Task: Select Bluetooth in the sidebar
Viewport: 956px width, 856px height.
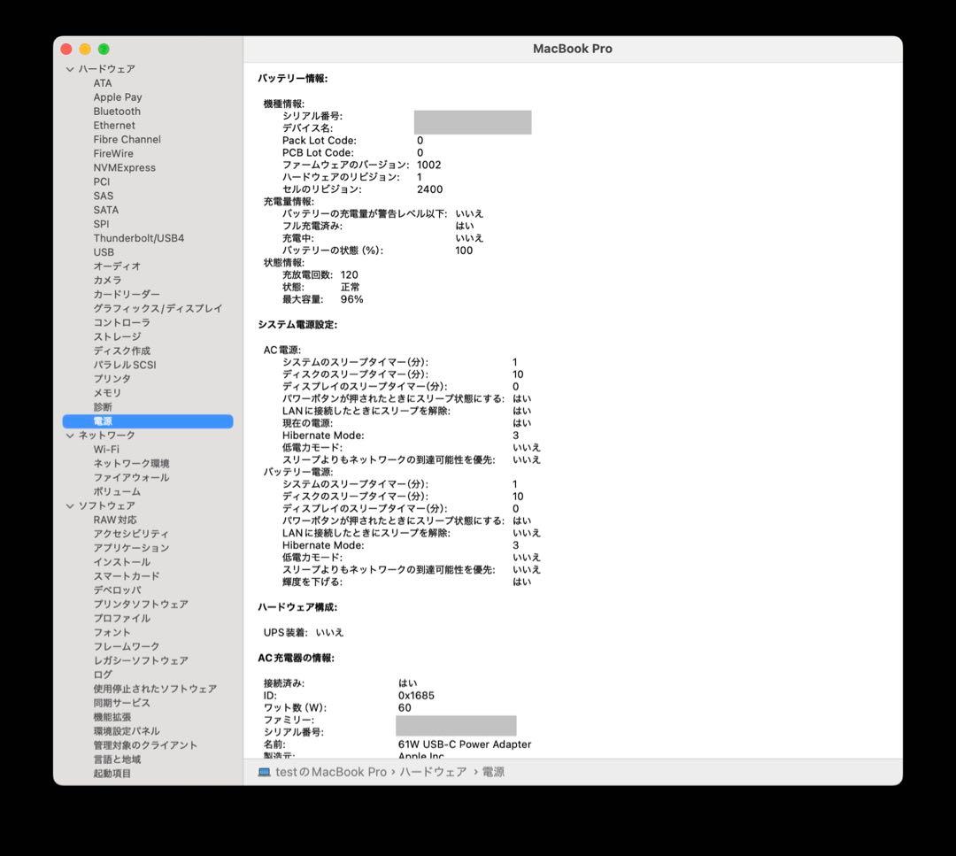Action: click(116, 111)
